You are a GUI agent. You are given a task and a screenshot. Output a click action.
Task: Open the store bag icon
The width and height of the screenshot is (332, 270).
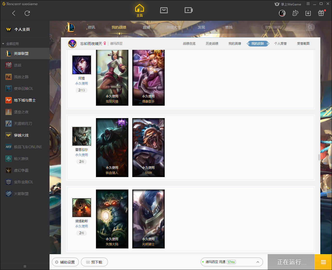(164, 10)
